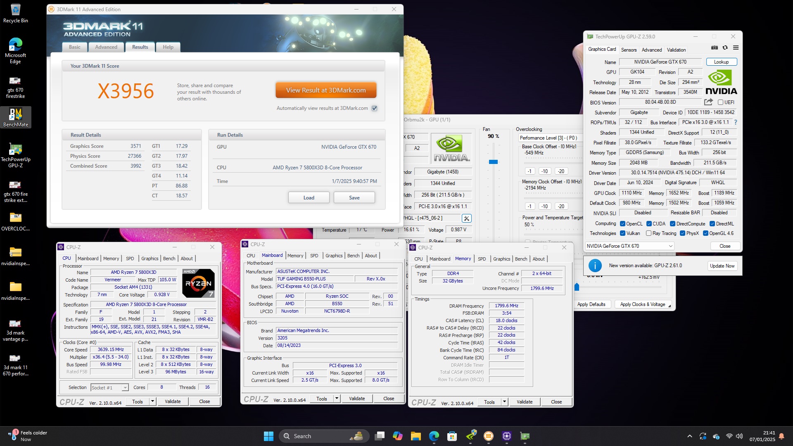793x446 pixels.
Task: Switch to the 3DMark Basic tab
Action: click(75, 47)
